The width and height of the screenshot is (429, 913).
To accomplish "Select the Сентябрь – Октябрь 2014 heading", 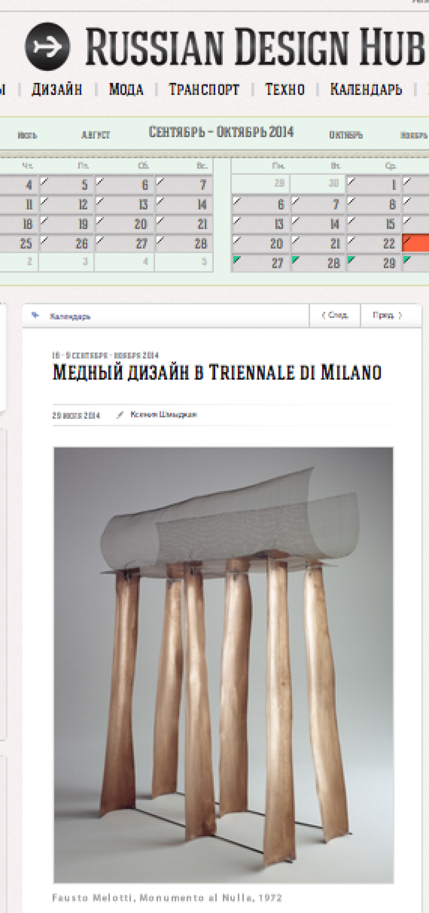I will (x=221, y=132).
